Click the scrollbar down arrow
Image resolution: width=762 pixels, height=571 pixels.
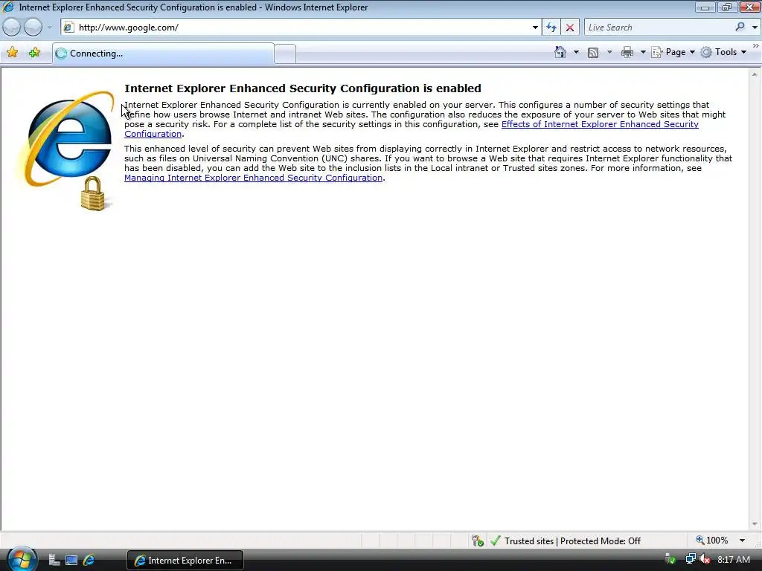tap(755, 524)
